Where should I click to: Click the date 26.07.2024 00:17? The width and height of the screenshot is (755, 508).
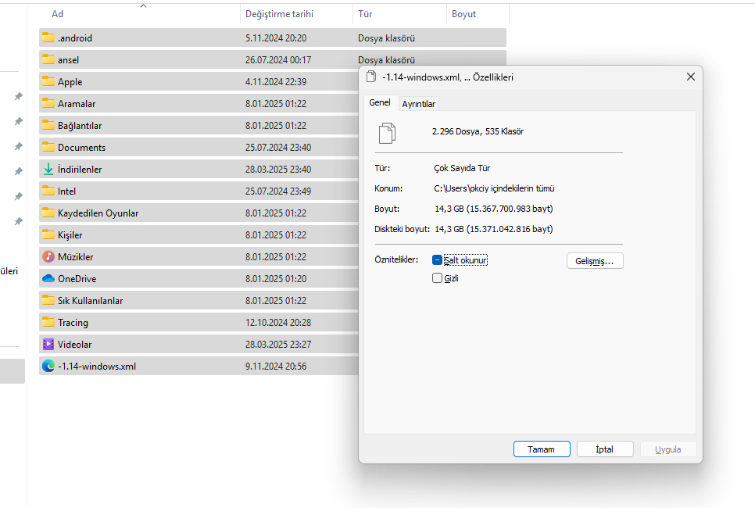pyautogui.click(x=278, y=60)
